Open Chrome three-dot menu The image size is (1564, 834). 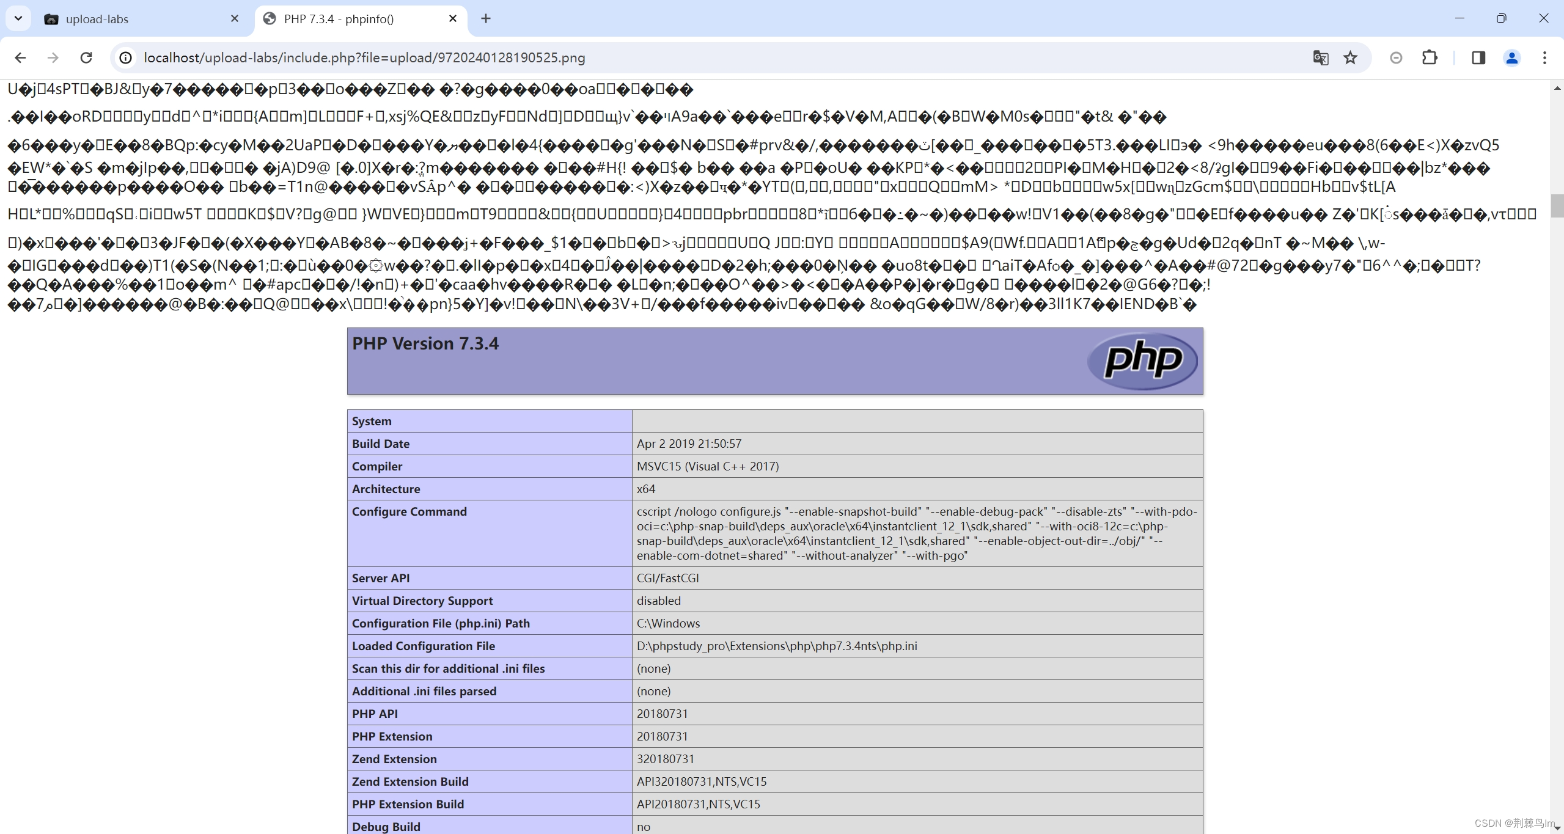pyautogui.click(x=1544, y=57)
